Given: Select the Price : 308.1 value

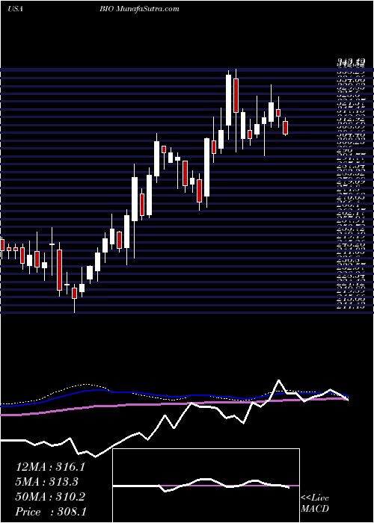Looking at the screenshot, I should point(51,512).
